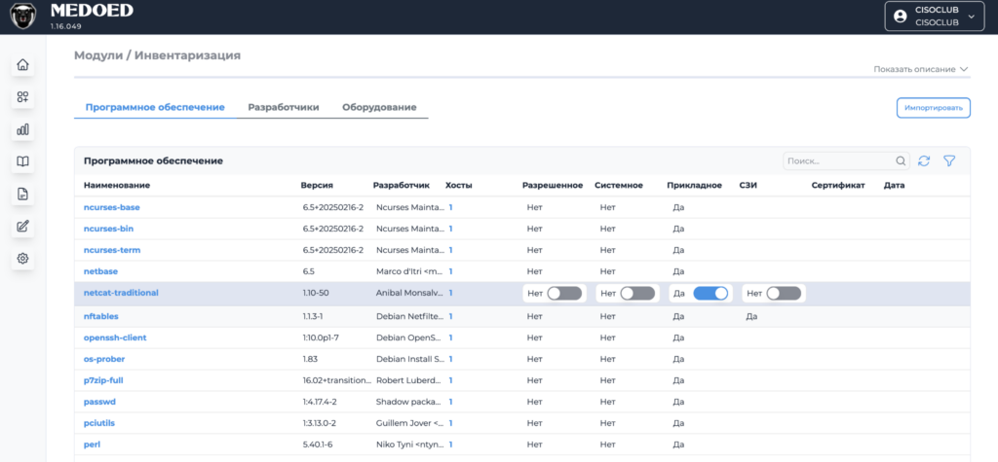998x462 pixels.
Task: Open os-prober package link
Action: (x=104, y=359)
